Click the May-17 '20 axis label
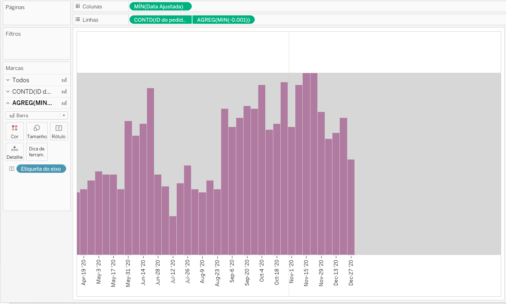The height and width of the screenshot is (304, 506). (x=113, y=273)
